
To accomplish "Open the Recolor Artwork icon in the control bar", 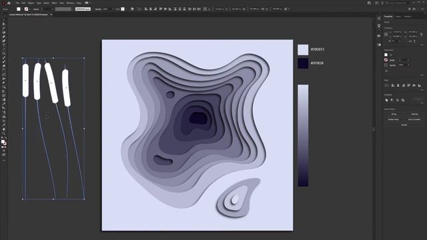I will pyautogui.click(x=132, y=9).
